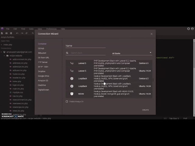Click the stack list scrollbar handle
The height and width of the screenshot is (146, 195).
(153, 80)
